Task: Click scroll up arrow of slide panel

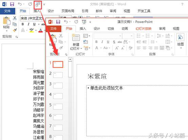Action: tap(70, 59)
